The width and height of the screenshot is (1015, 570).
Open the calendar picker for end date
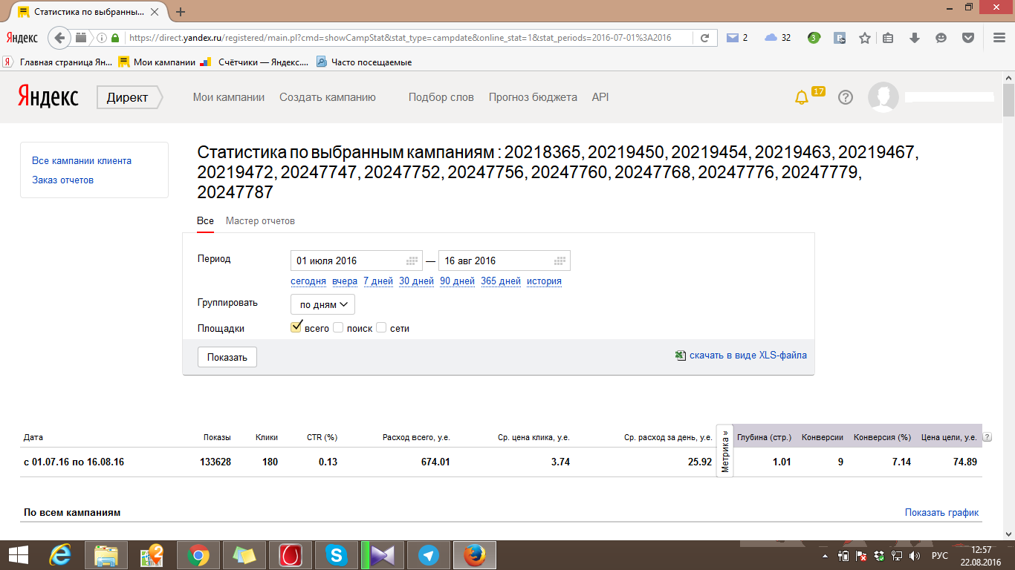[x=560, y=261]
